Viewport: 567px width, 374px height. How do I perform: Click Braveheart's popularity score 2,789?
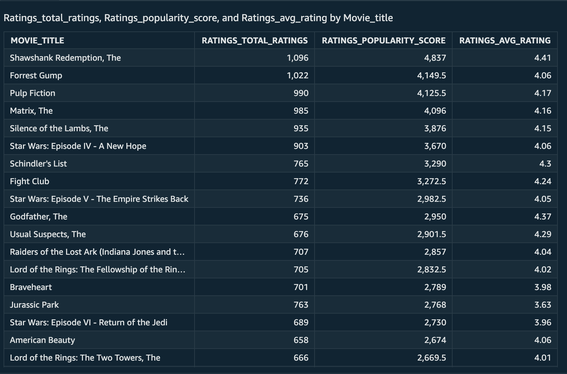(x=435, y=287)
